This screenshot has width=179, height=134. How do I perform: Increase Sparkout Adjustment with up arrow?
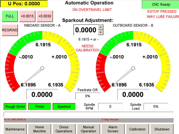[x=101, y=28]
